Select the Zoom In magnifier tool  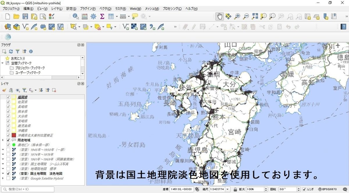[x=237, y=17]
